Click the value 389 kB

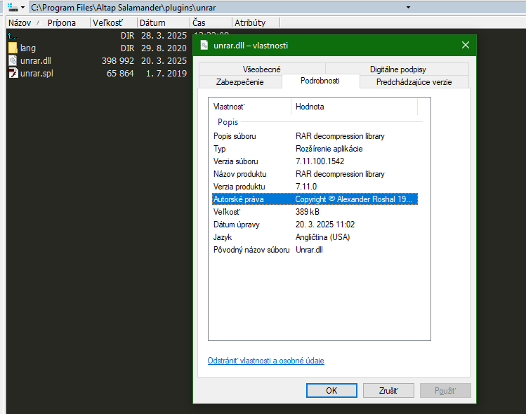coord(308,212)
